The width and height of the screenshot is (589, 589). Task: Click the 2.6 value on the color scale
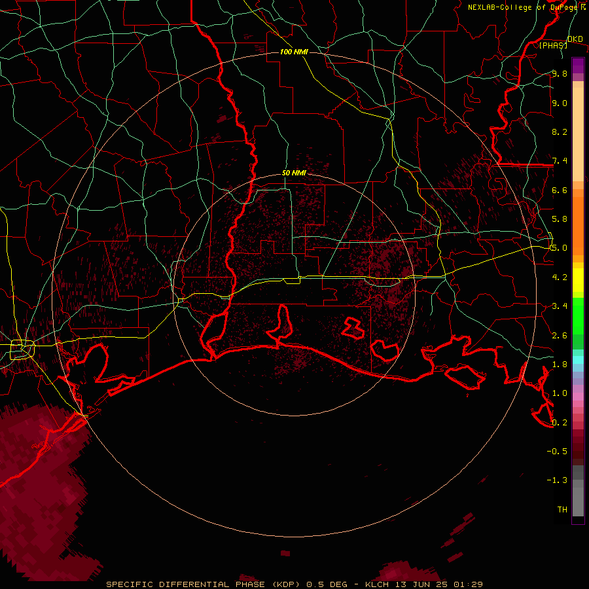click(x=560, y=336)
